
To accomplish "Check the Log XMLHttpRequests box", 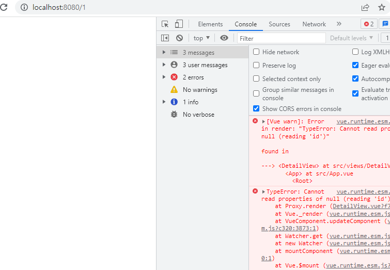I will point(355,52).
